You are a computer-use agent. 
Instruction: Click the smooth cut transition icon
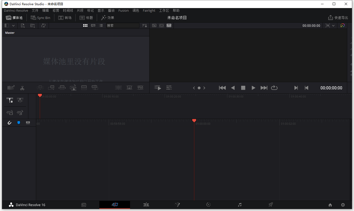coord(140,88)
